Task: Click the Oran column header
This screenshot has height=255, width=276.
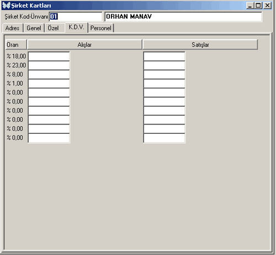Action: pos(16,45)
